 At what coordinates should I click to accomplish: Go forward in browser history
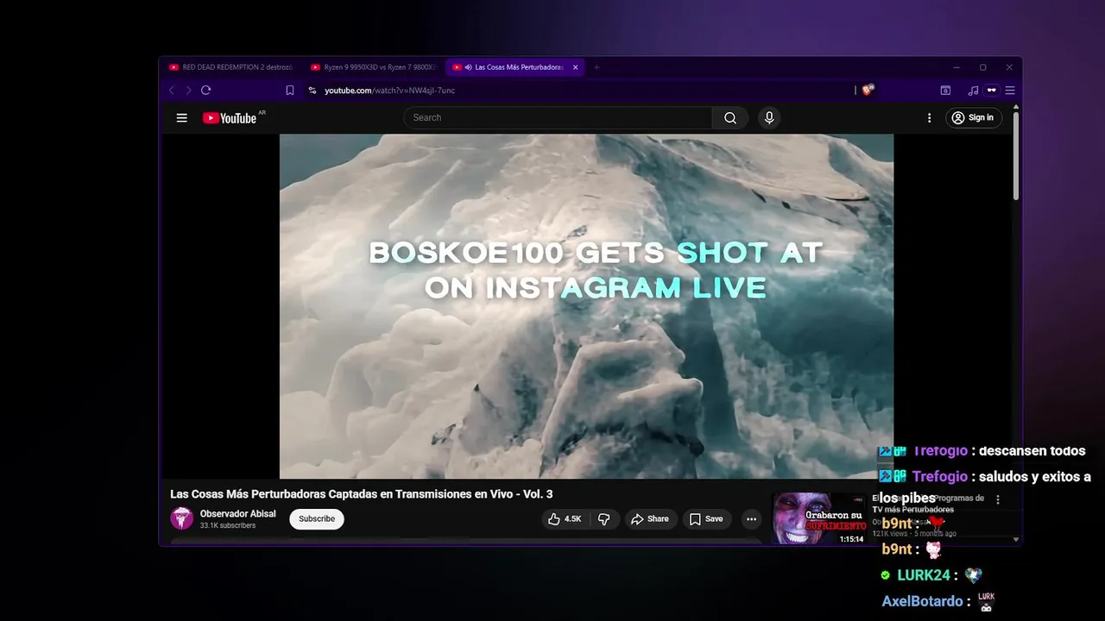[188, 91]
